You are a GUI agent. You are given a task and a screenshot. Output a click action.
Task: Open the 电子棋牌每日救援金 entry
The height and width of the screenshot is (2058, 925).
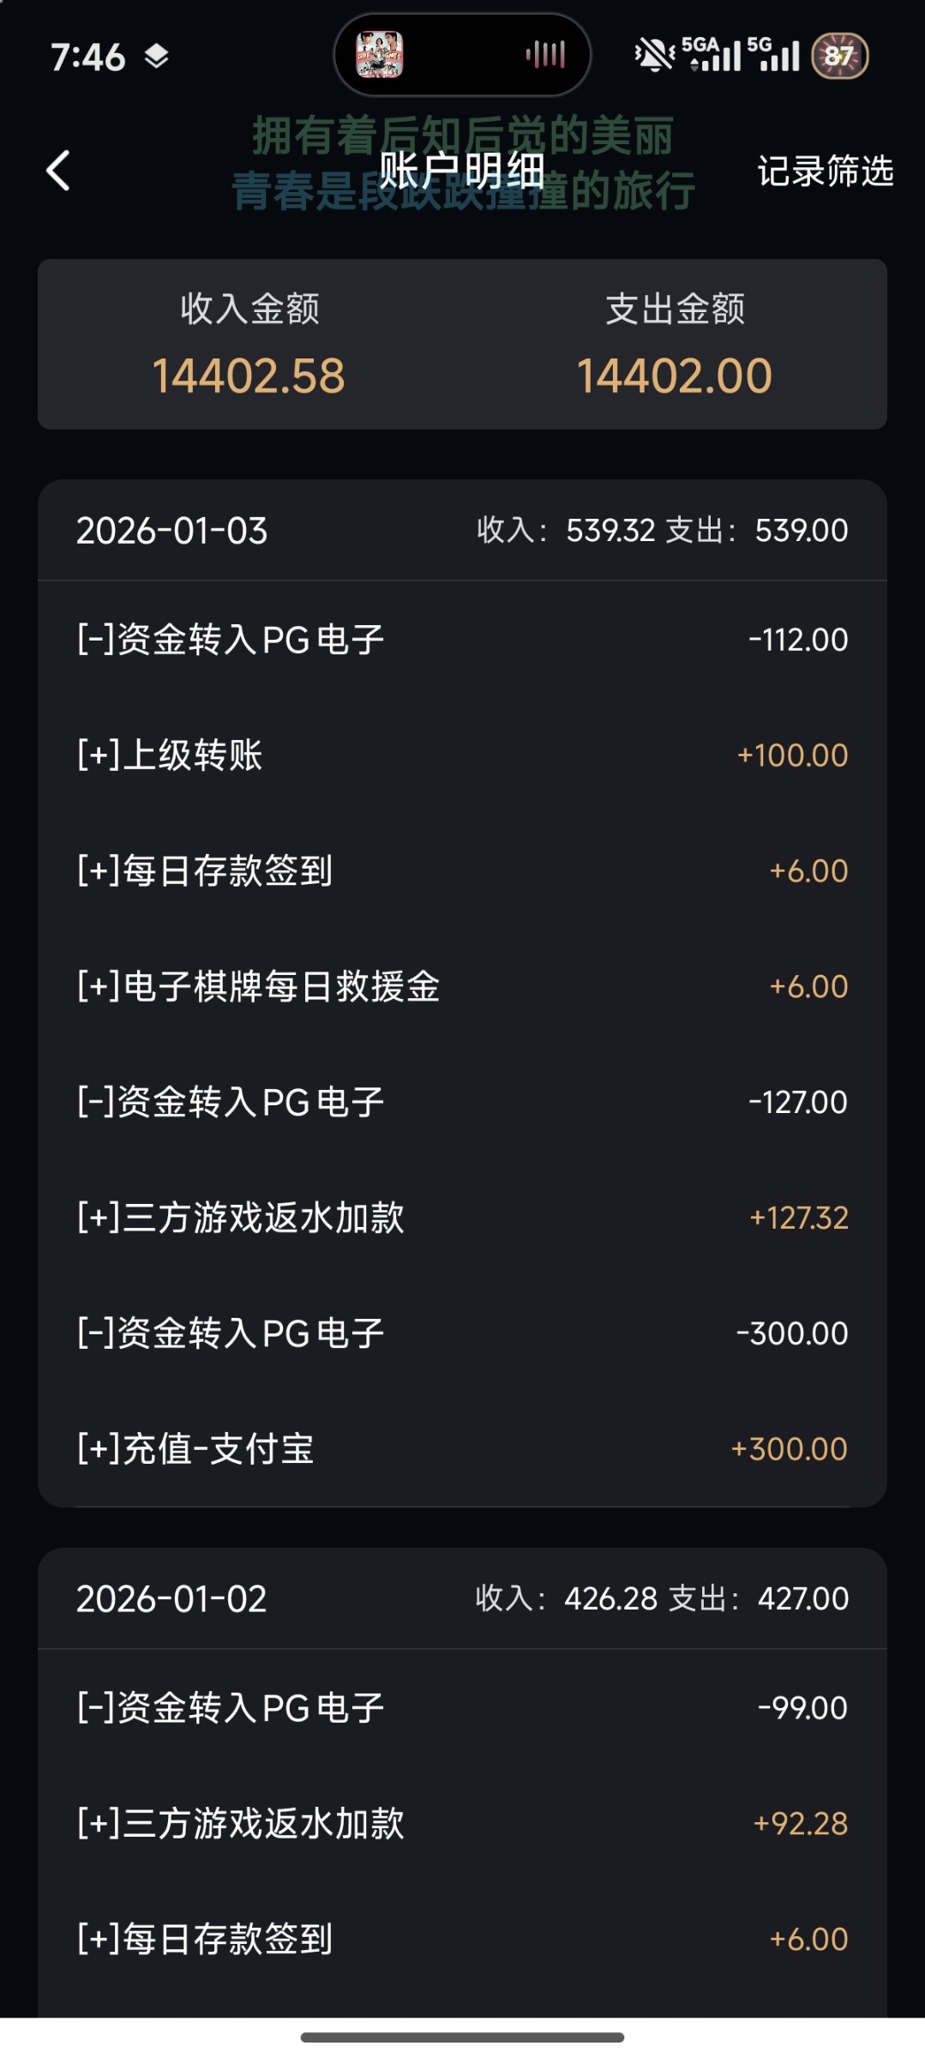point(462,986)
